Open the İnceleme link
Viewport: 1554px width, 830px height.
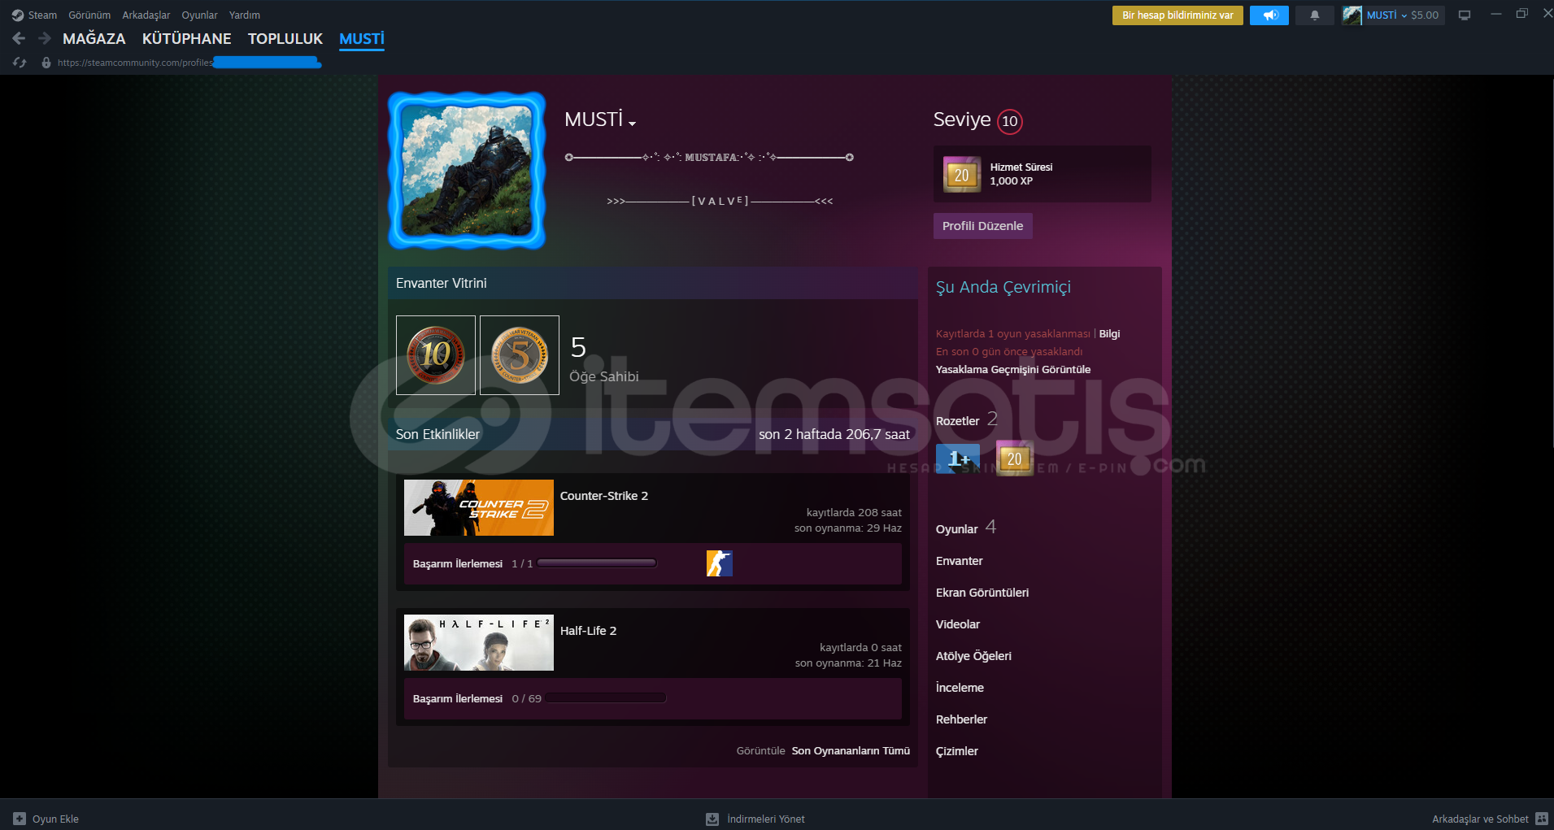pyautogui.click(x=960, y=688)
